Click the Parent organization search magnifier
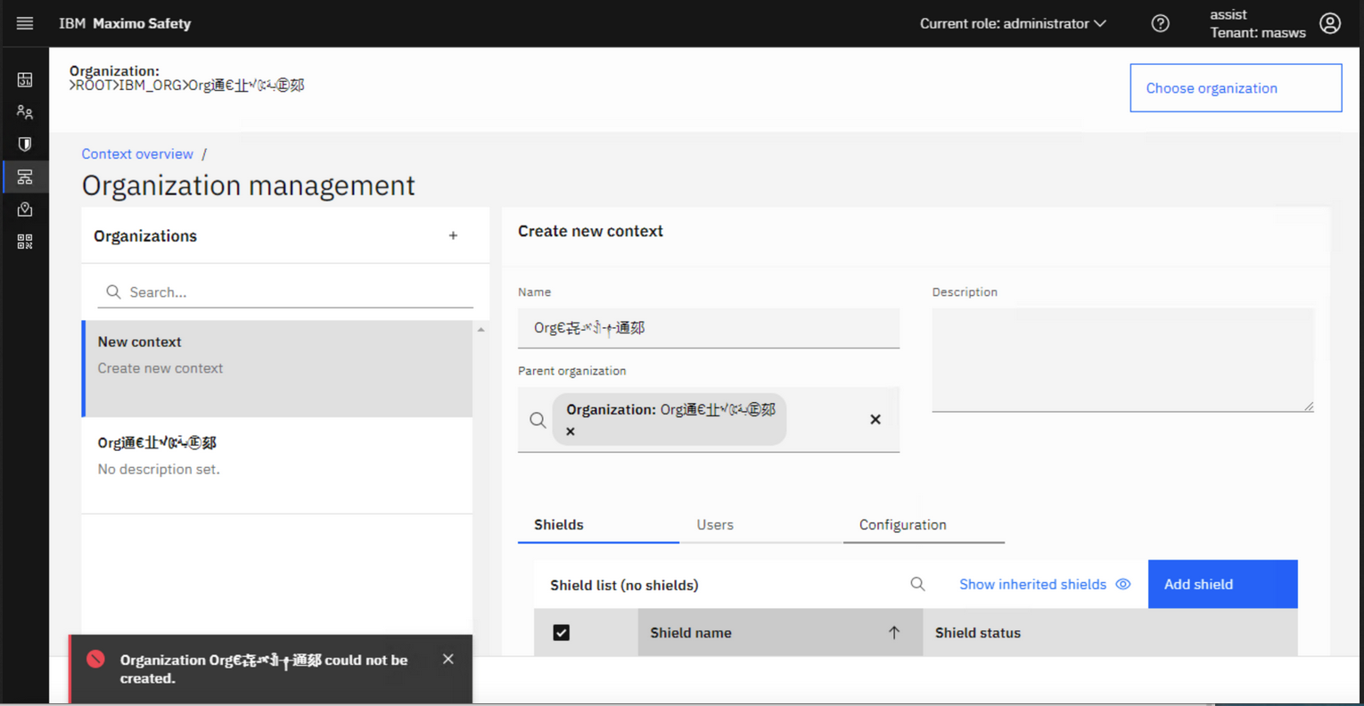Screen dimensions: 1364x706 coord(538,420)
